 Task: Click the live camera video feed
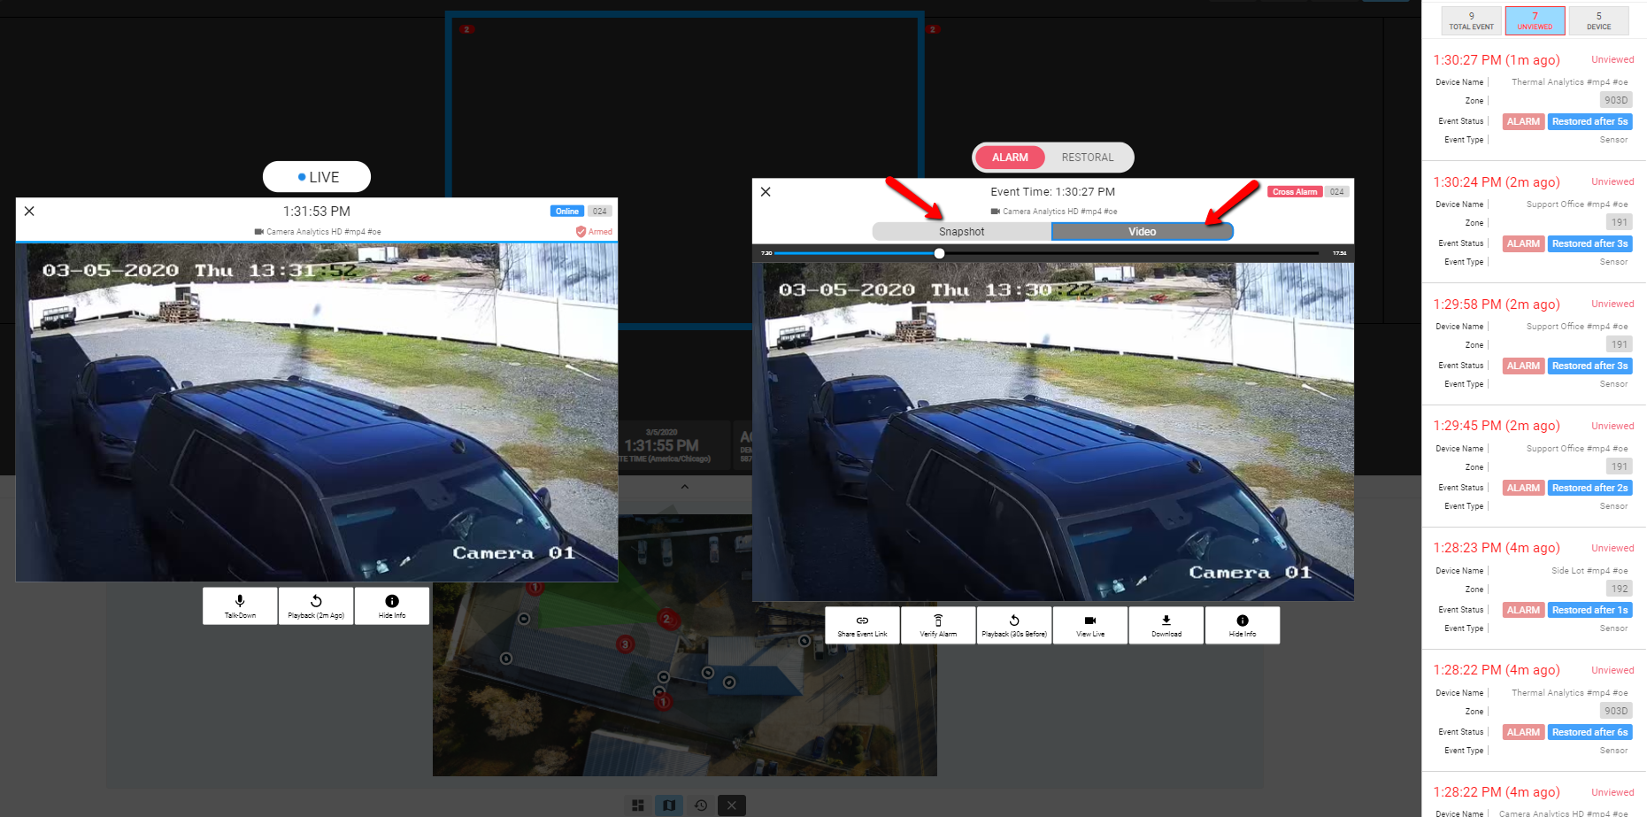click(x=317, y=412)
